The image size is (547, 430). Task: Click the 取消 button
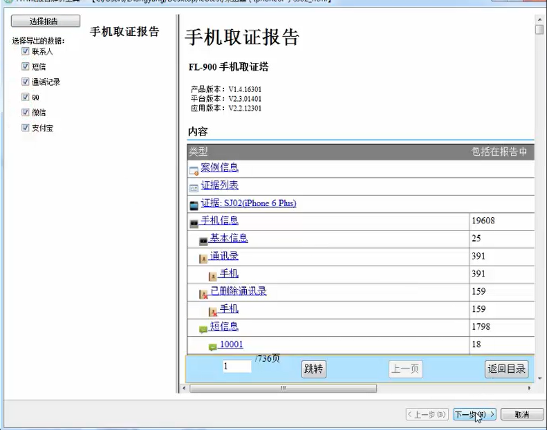(522, 414)
